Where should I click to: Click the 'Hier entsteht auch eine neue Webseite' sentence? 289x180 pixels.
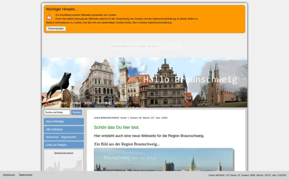pos(149,136)
